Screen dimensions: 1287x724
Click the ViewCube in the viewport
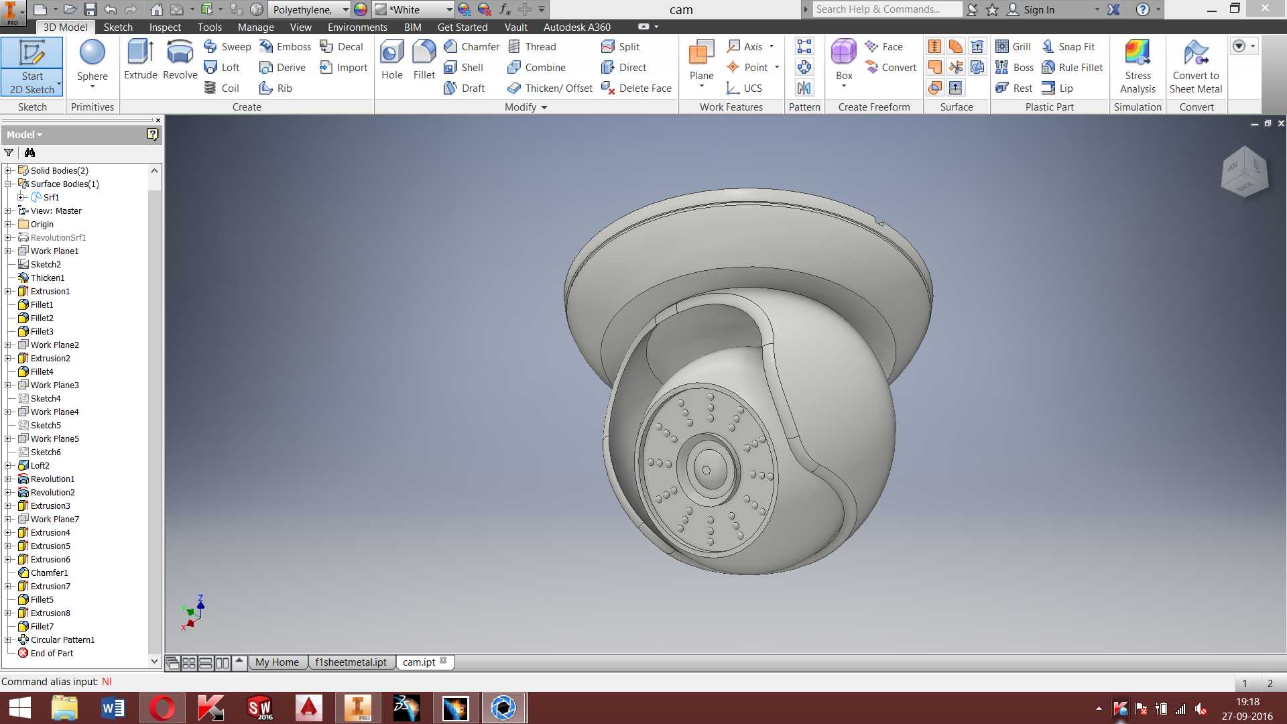coord(1244,172)
